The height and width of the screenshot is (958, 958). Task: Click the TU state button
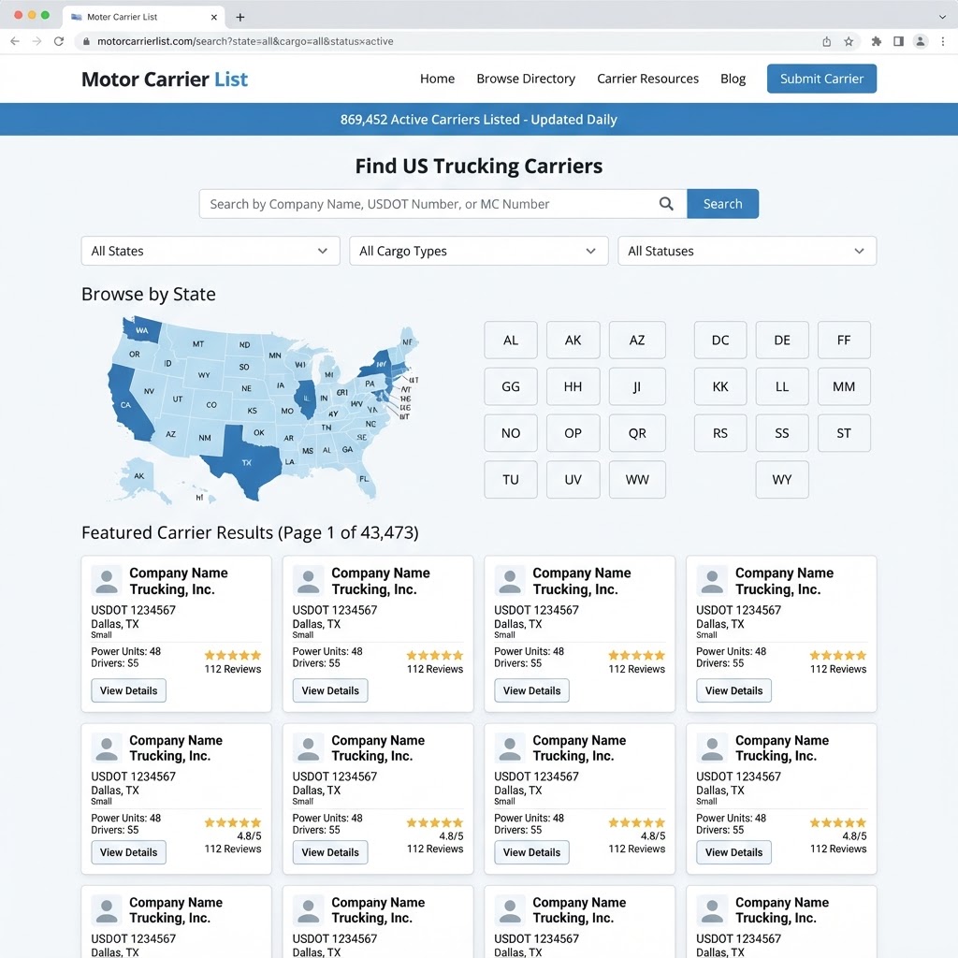coord(511,480)
